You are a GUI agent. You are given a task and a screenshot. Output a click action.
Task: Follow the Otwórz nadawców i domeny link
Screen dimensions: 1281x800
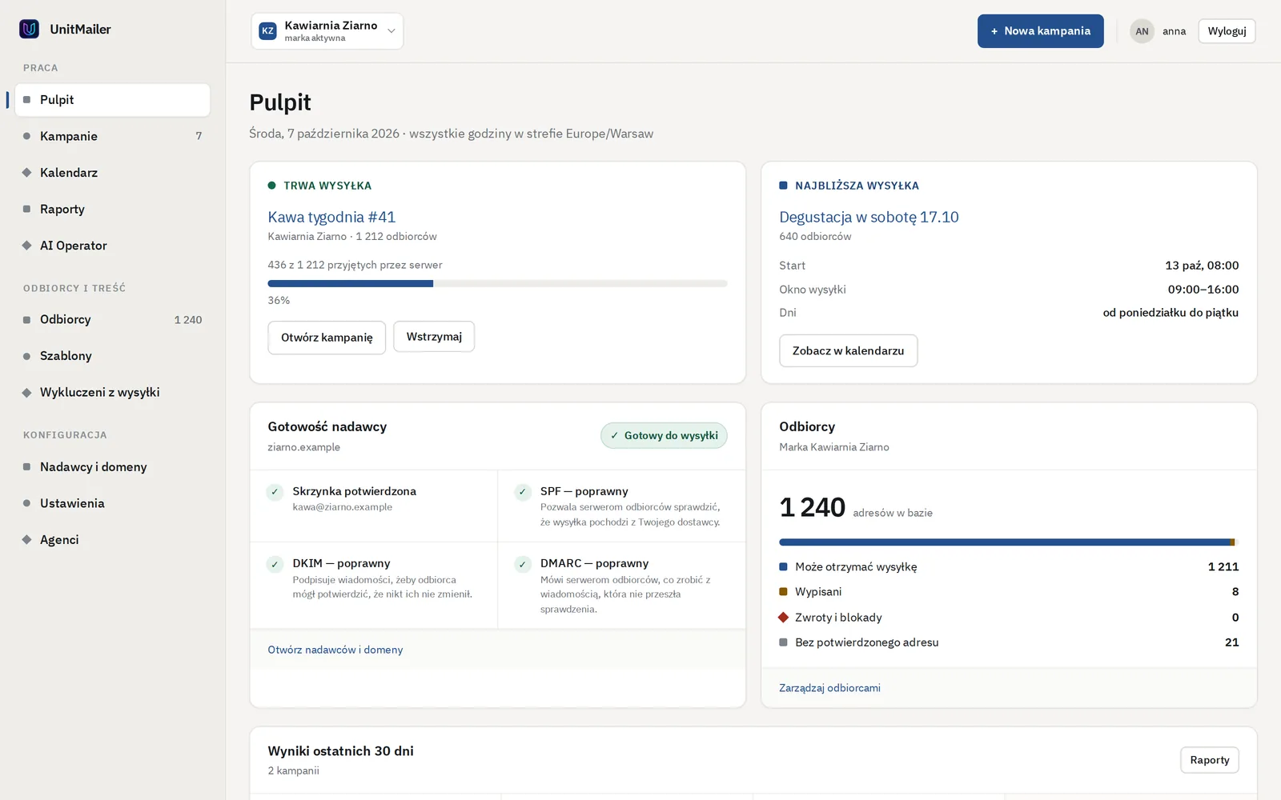[x=335, y=650]
